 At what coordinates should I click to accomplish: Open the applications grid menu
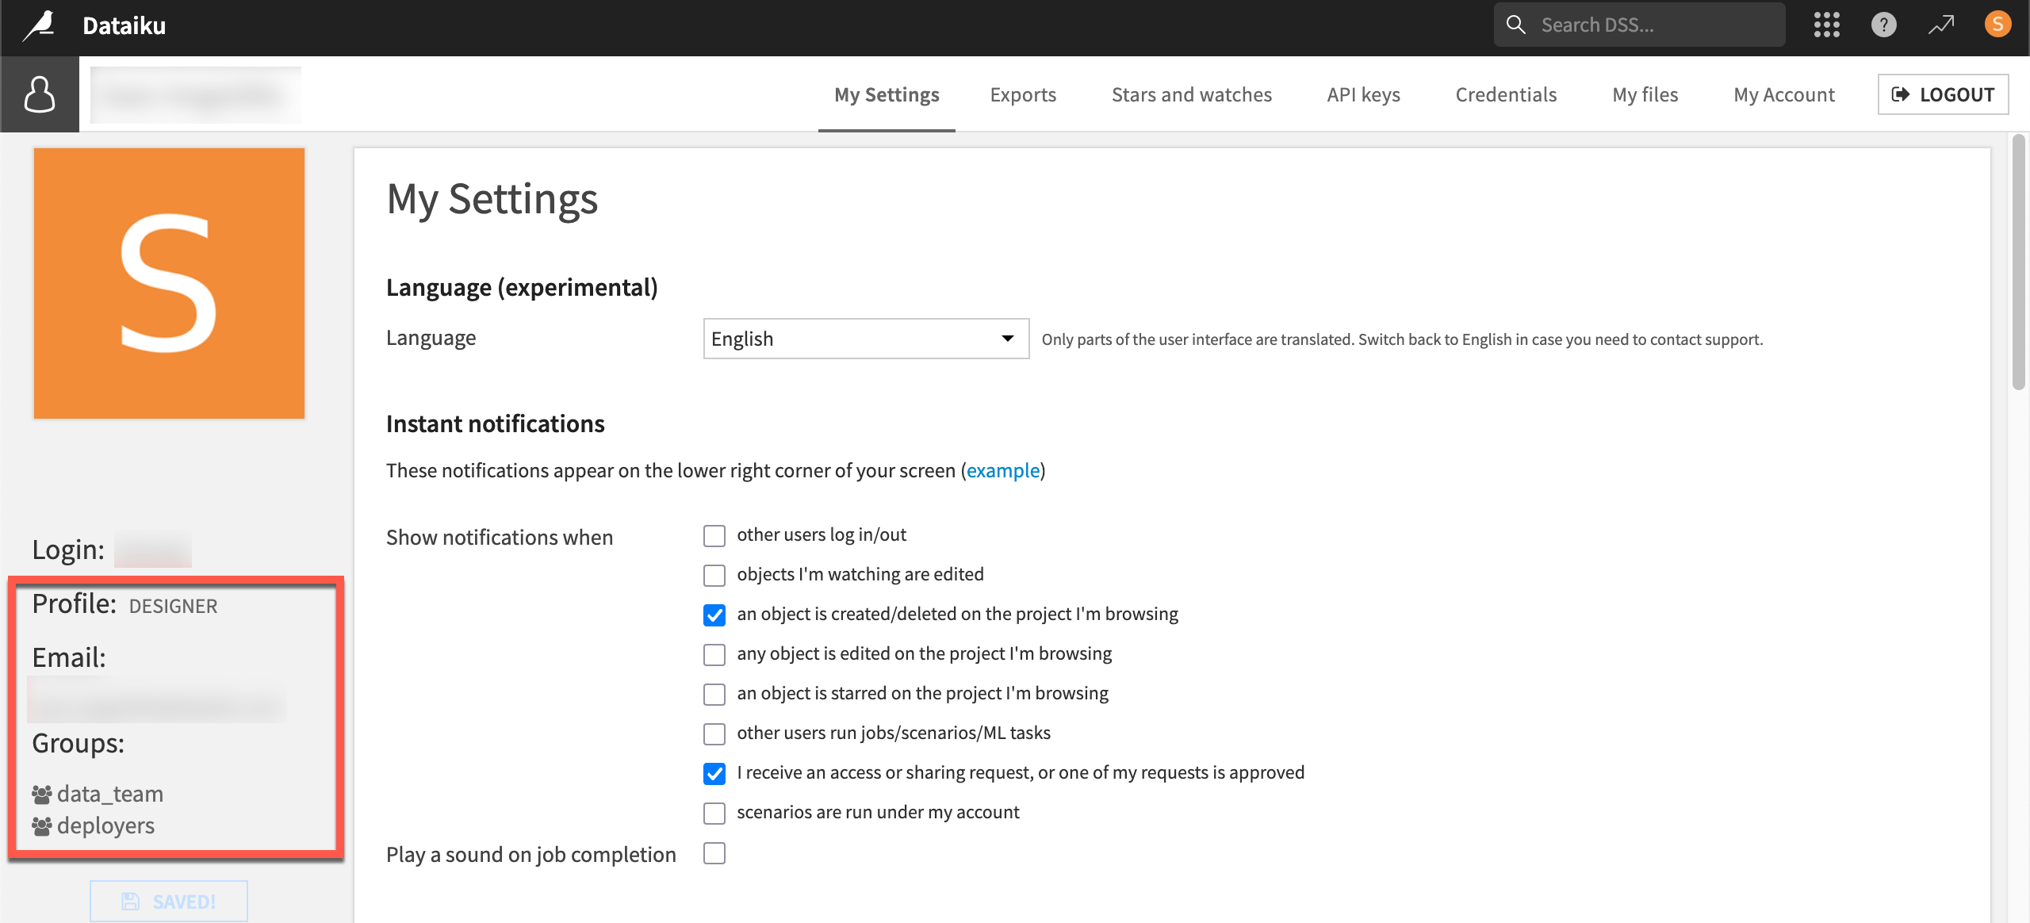1826,25
